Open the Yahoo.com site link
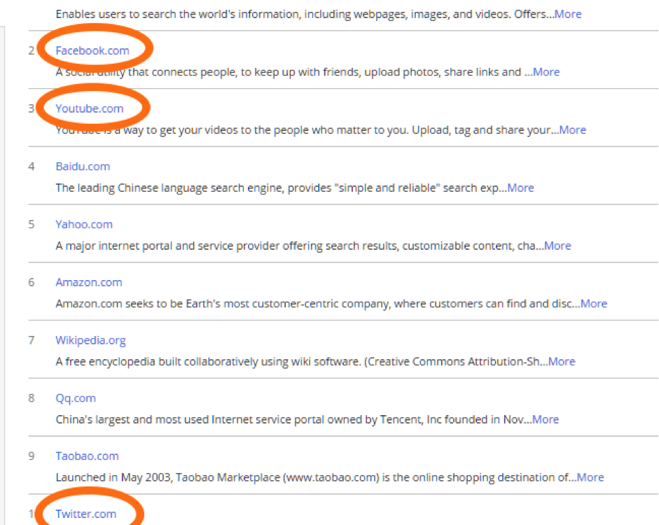Viewport: 659px width, 525px height. (x=84, y=224)
